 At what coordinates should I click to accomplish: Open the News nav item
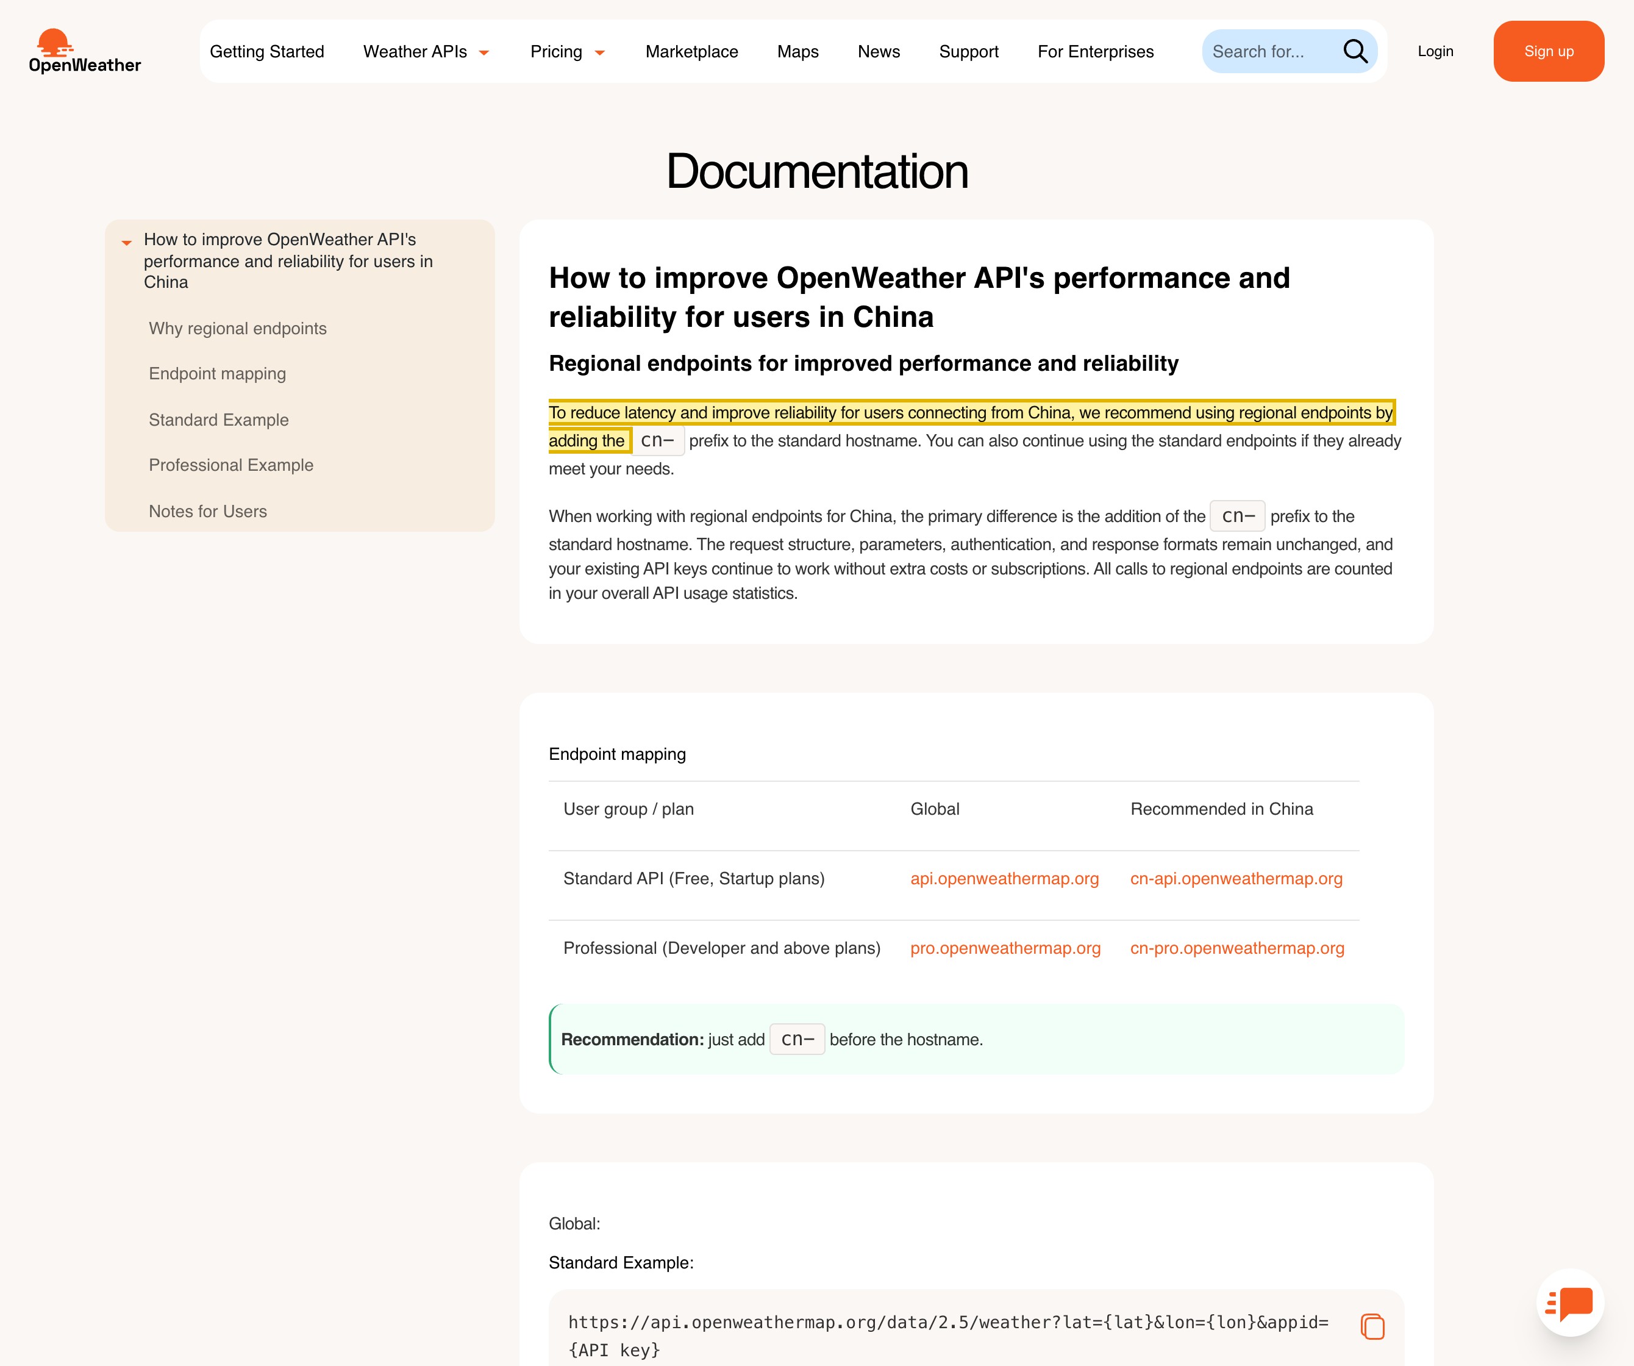[879, 51]
